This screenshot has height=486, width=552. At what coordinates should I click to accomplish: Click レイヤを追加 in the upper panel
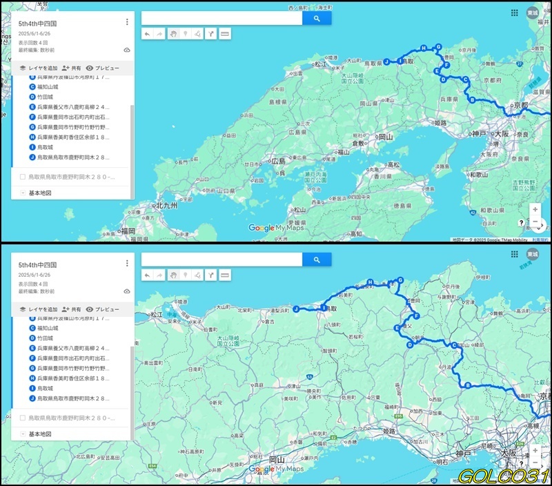click(38, 68)
